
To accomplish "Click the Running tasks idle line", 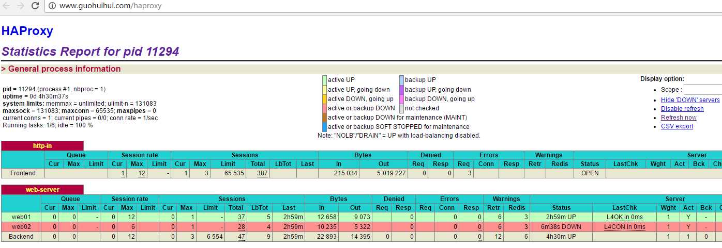I will point(48,125).
